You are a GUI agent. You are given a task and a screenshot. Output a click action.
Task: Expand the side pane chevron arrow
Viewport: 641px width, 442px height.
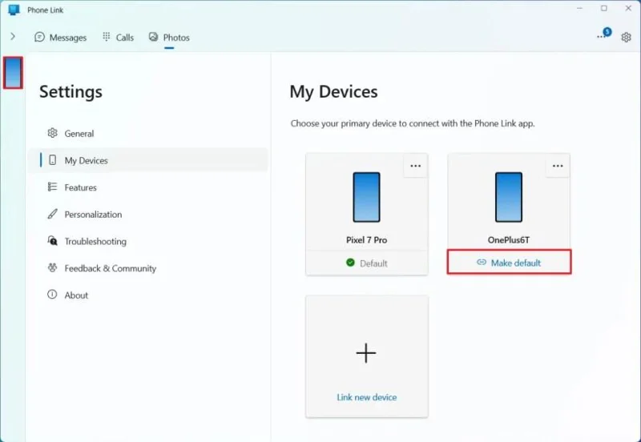pyautogui.click(x=13, y=37)
